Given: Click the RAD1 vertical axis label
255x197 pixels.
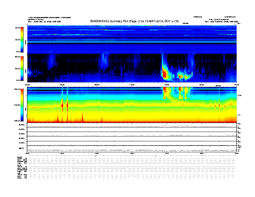Looking at the screenshot, I should pos(26,70).
